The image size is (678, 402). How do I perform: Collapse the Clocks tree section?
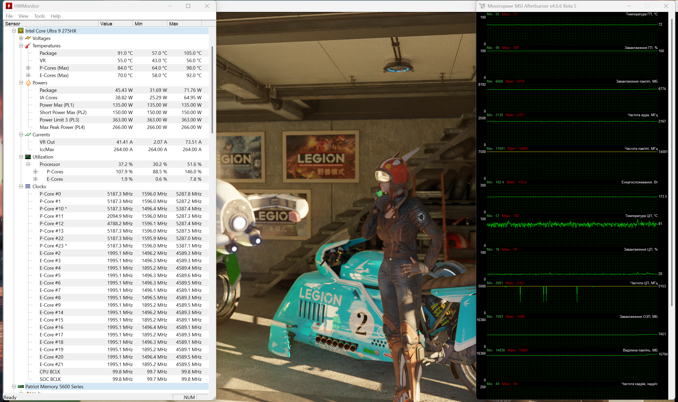tap(21, 186)
